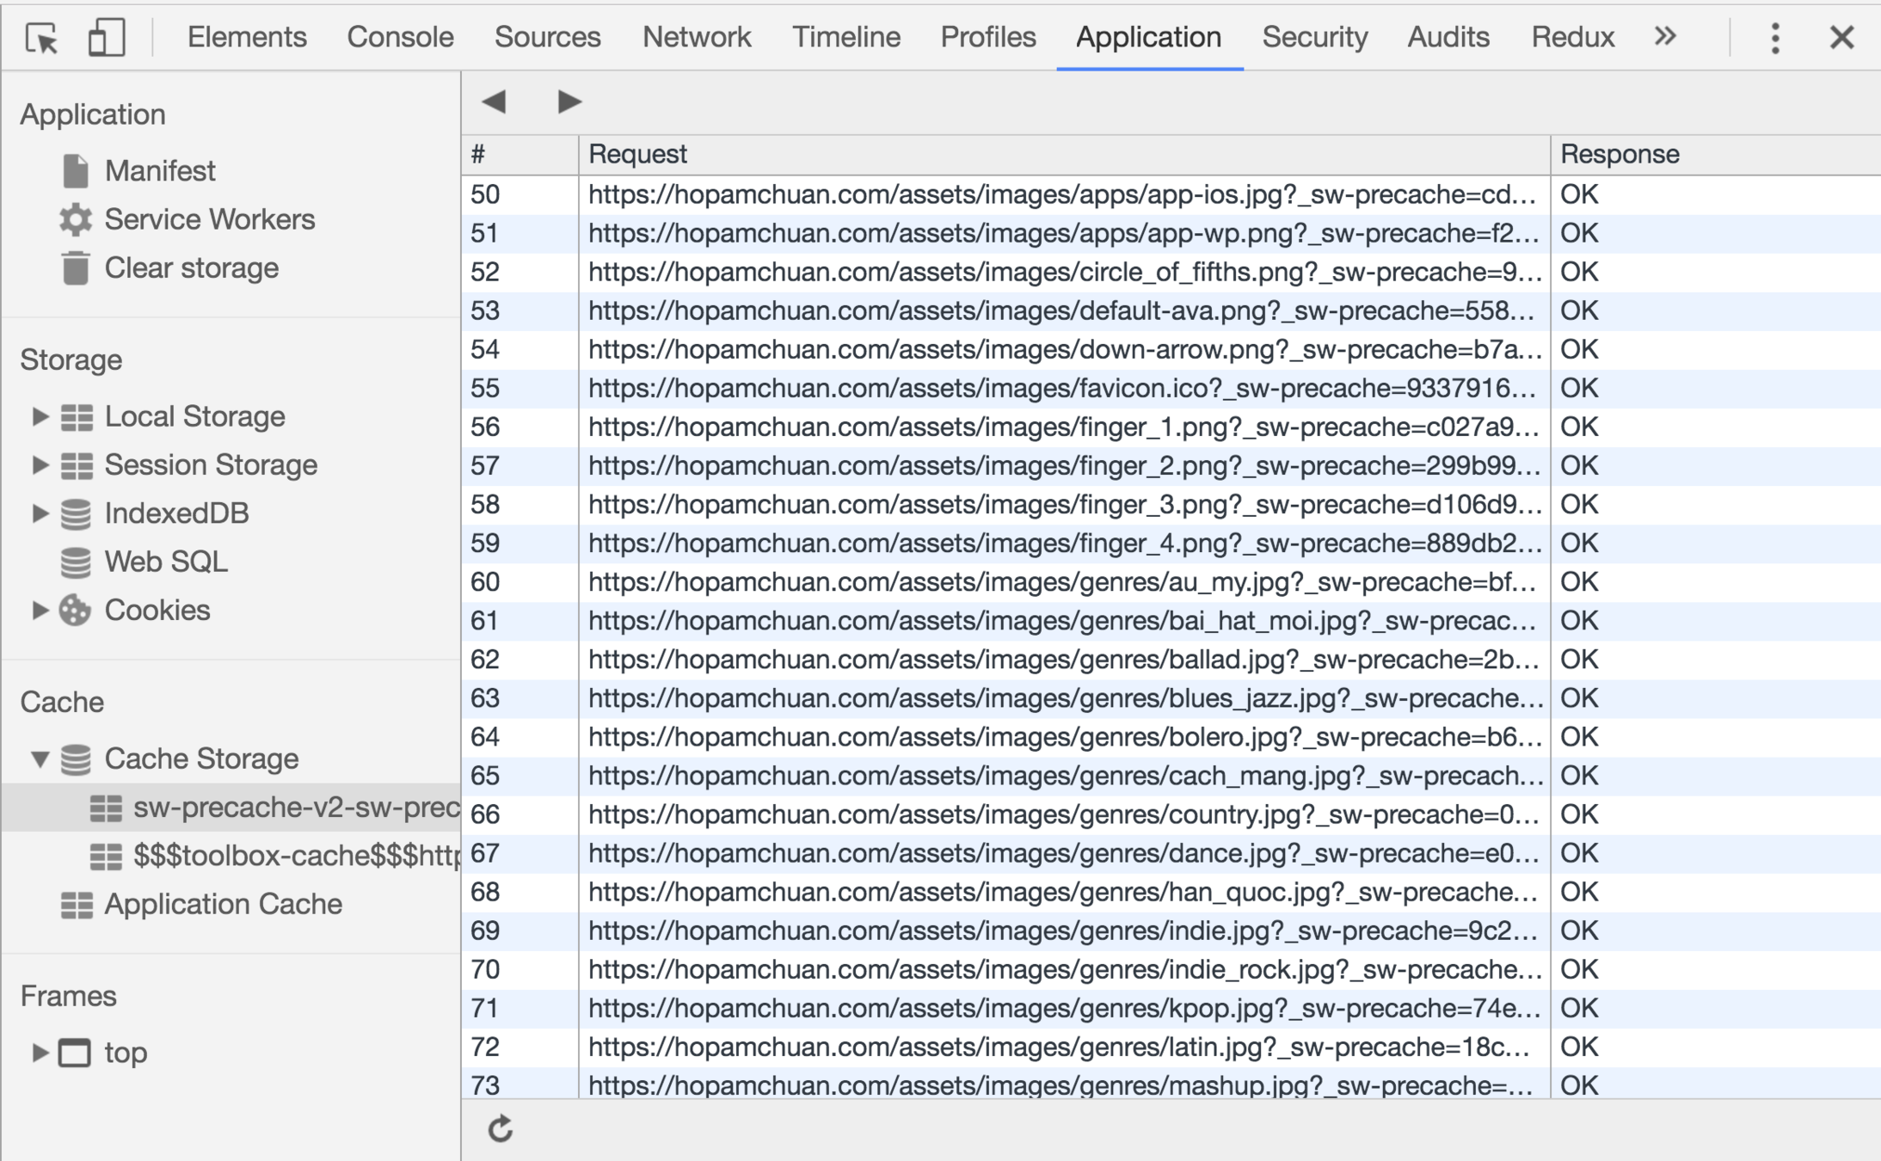Image resolution: width=1881 pixels, height=1161 pixels.
Task: Toggle the device toolbar icon
Action: coord(106,38)
